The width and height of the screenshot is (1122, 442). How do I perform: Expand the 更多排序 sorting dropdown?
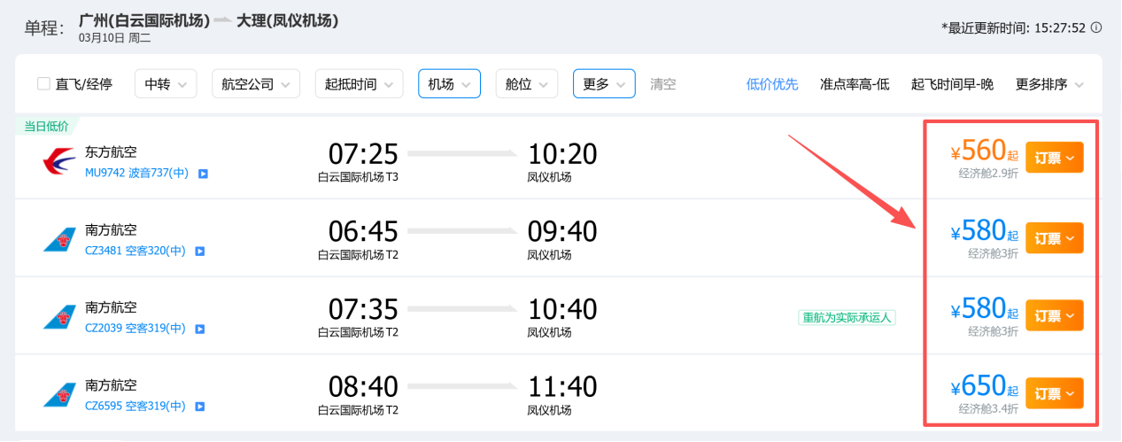point(1049,85)
